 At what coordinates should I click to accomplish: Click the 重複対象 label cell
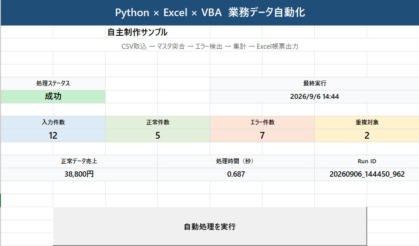coord(367,123)
